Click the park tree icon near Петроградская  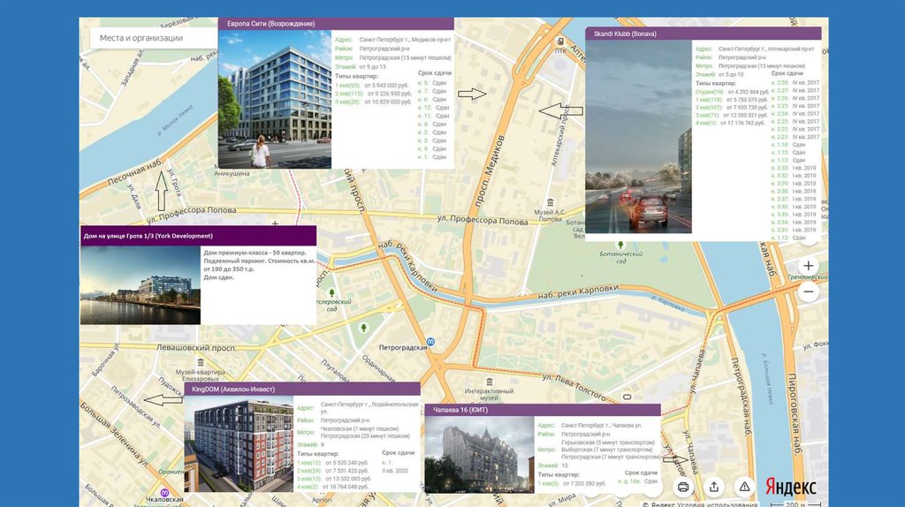[363, 329]
